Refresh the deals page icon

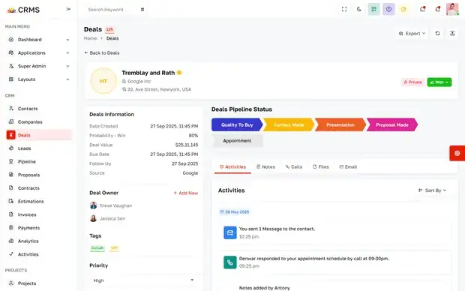pos(437,34)
